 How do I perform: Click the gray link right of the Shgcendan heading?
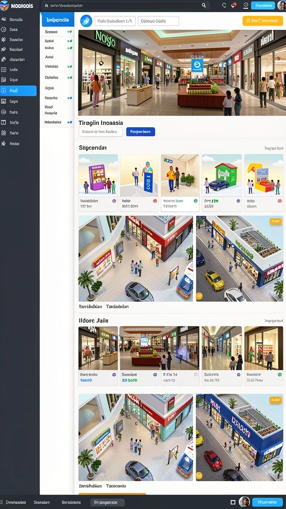click(274, 148)
